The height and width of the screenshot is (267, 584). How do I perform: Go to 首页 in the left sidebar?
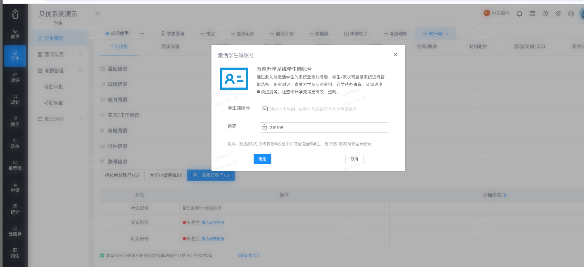[15, 34]
